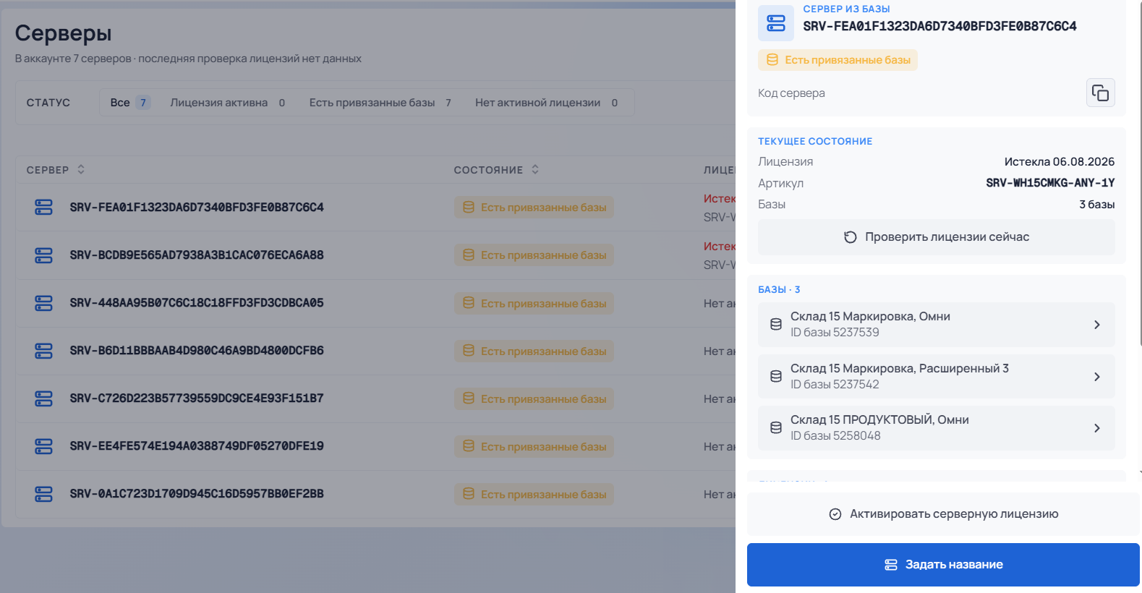This screenshot has height=593, width=1142.
Task: Click server icon of SRV-0A1C723D1709D945C16D5957BB0EF2BB row
Action: point(43,494)
